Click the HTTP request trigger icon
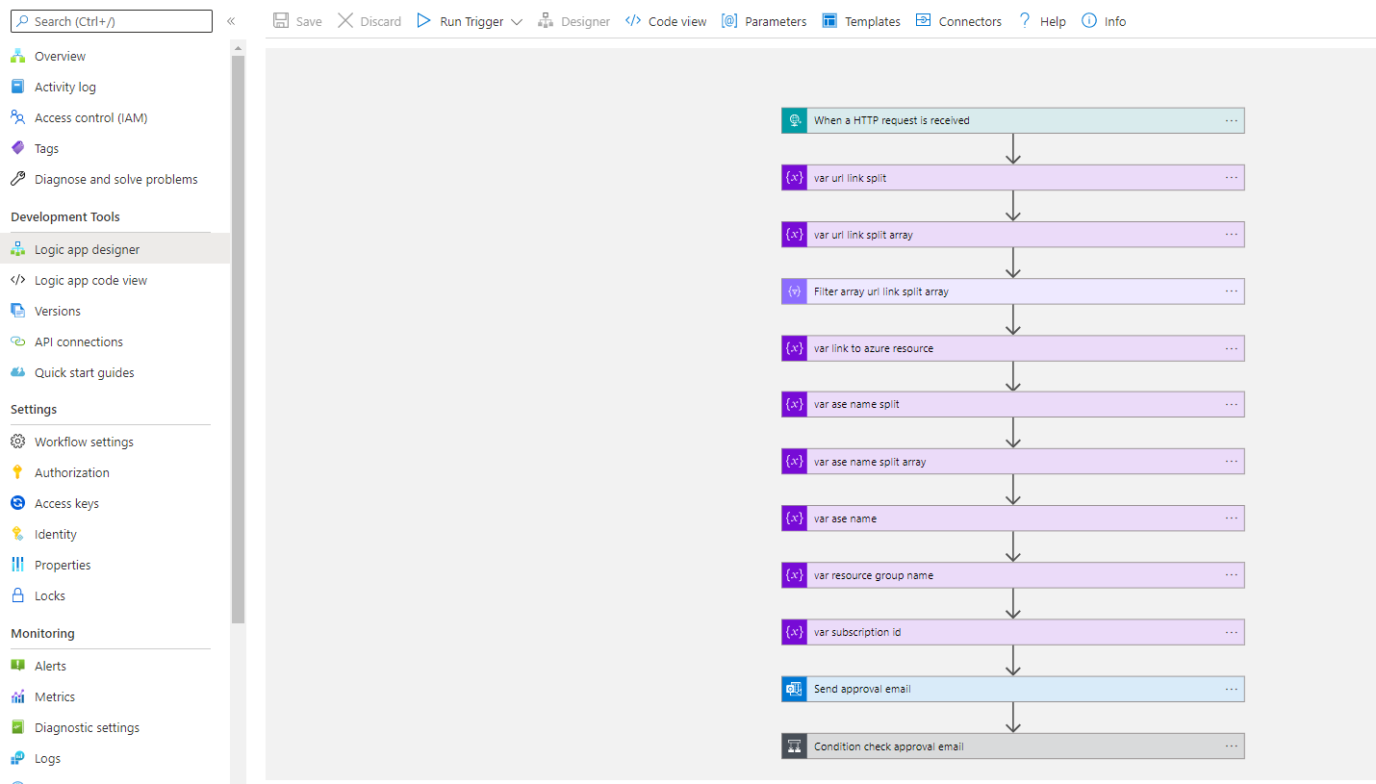1376x784 pixels. coord(793,120)
